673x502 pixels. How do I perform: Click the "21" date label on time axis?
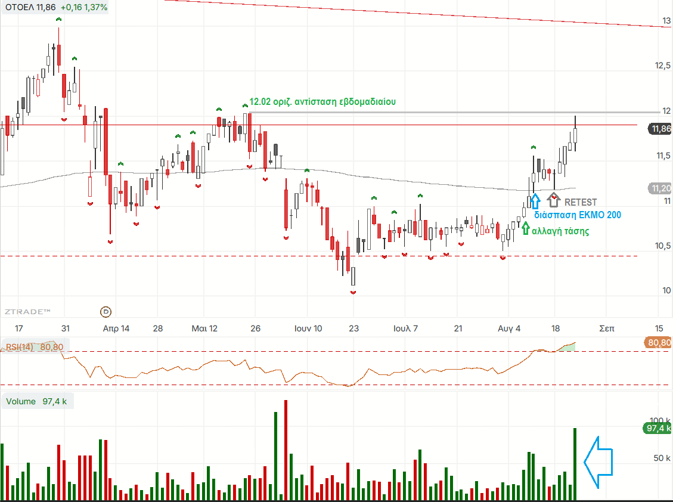pyautogui.click(x=458, y=329)
